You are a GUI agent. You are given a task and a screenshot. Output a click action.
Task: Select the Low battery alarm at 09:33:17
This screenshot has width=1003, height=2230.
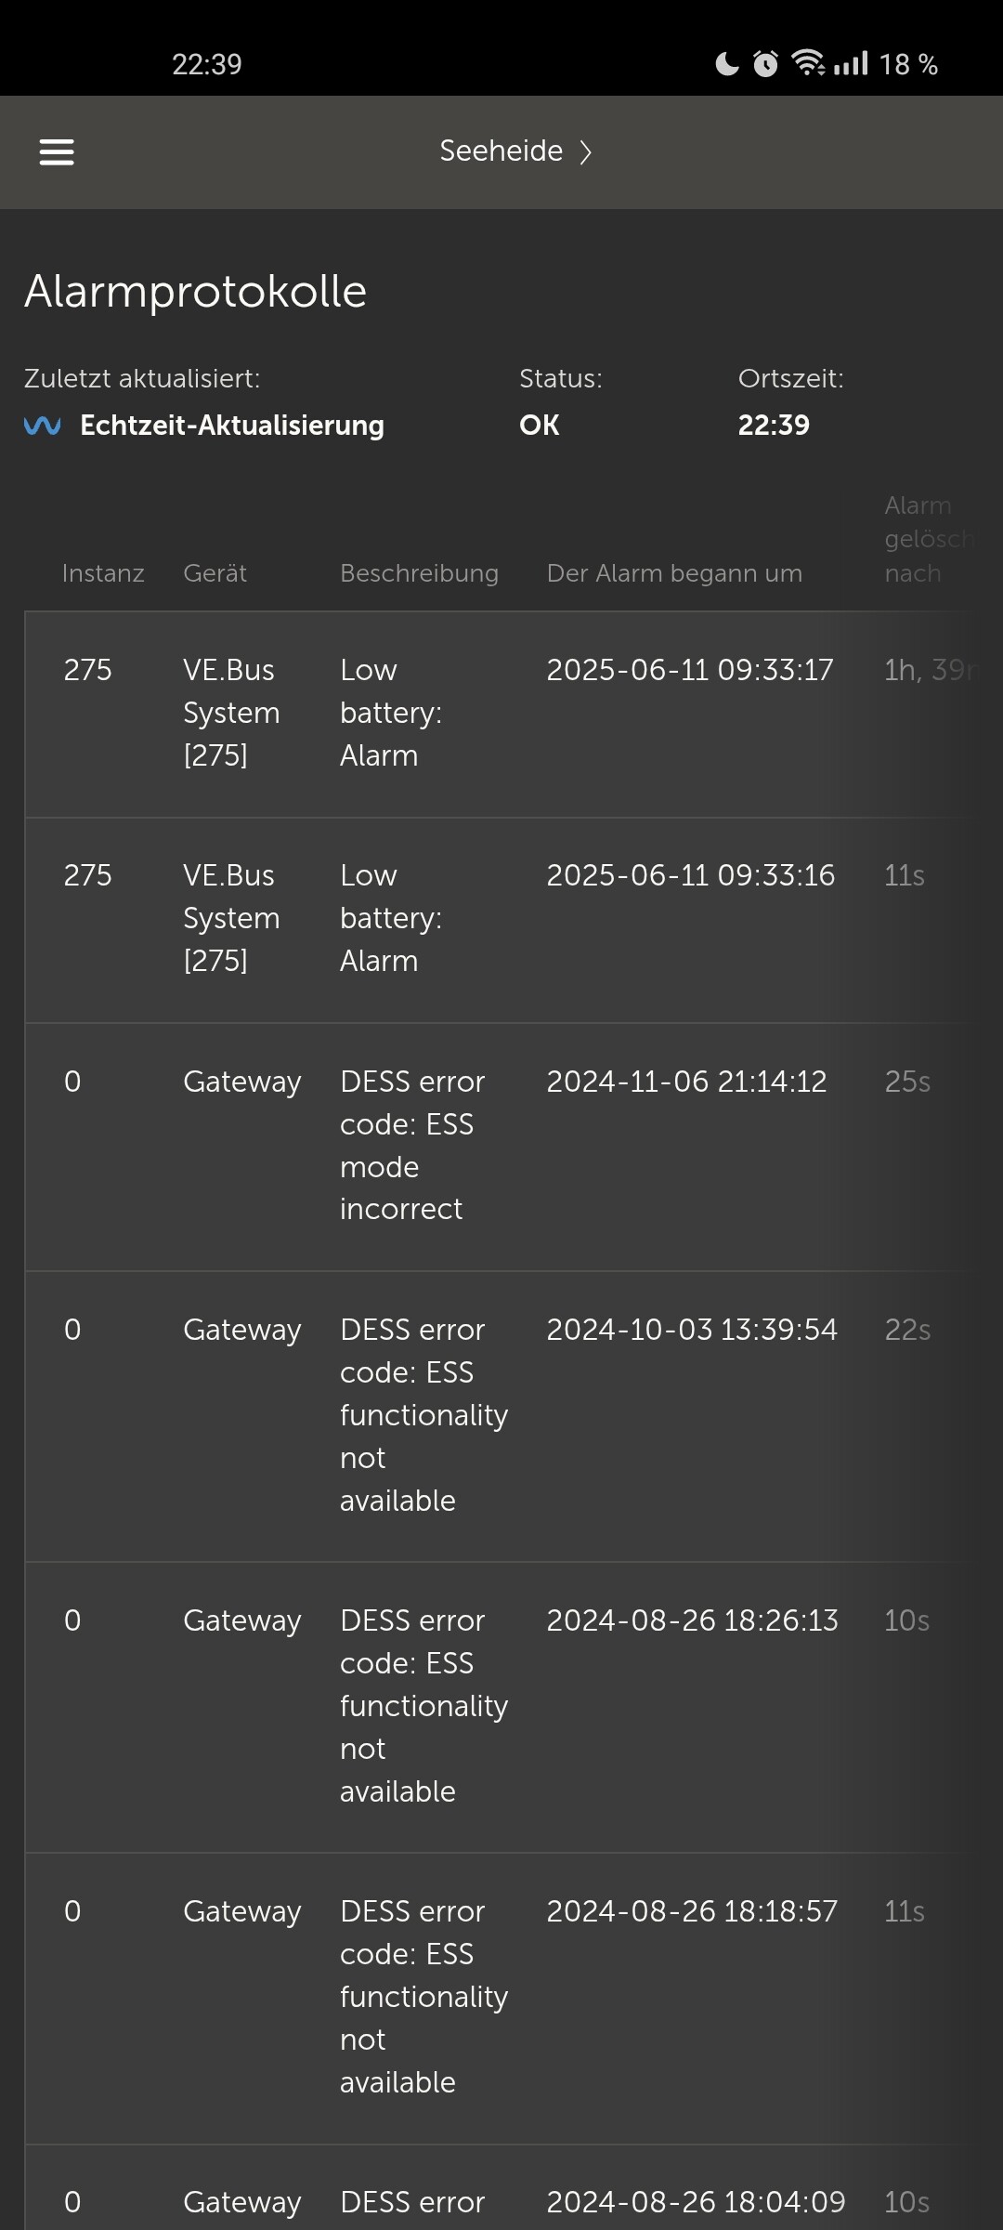pos(501,714)
